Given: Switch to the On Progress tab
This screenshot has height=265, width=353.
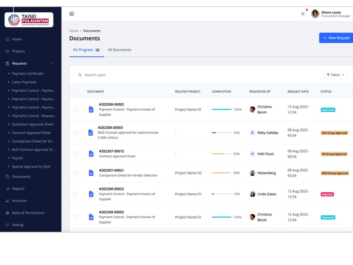Looking at the screenshot, I should point(86,50).
